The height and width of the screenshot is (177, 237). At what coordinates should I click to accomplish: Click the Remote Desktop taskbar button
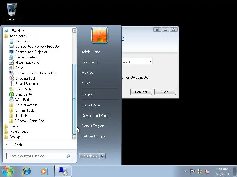[63, 171]
